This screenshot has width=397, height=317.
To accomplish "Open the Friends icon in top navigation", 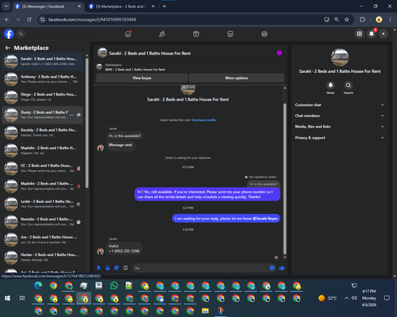I will (x=162, y=34).
